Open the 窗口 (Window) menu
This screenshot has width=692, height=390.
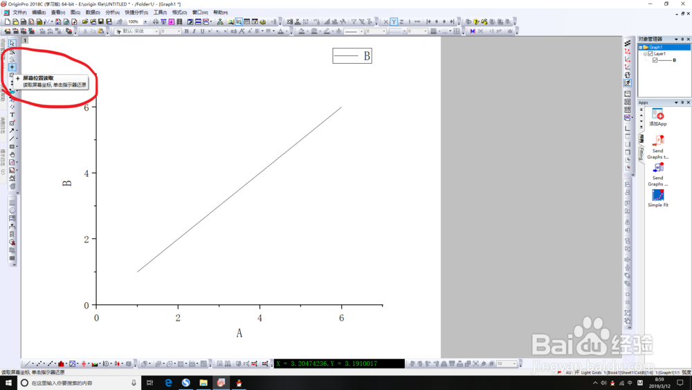coord(200,12)
